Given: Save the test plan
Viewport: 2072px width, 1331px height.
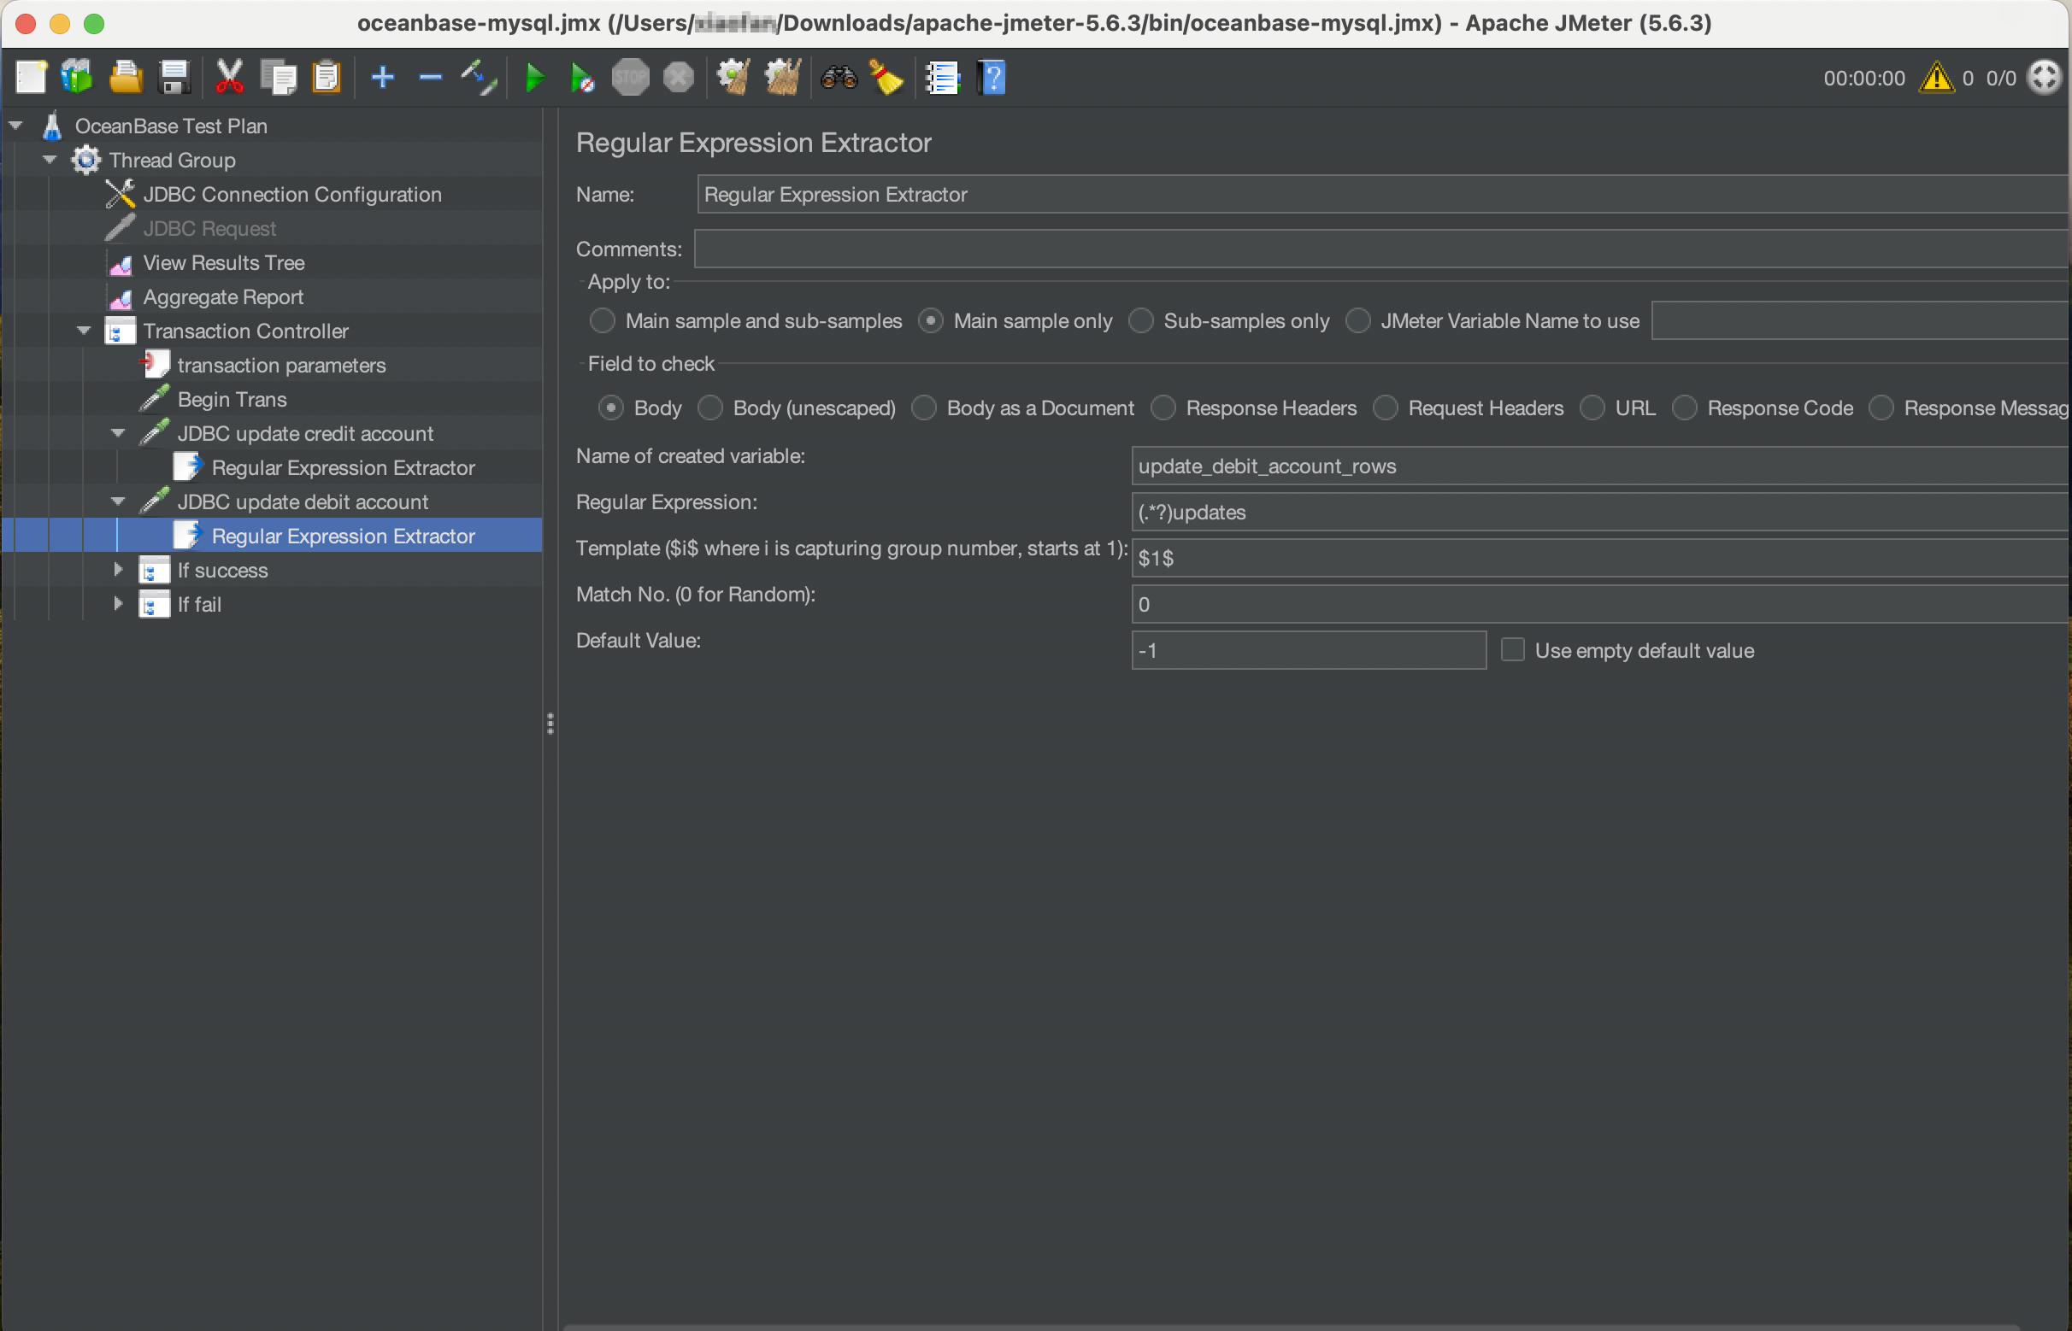Looking at the screenshot, I should tap(175, 77).
